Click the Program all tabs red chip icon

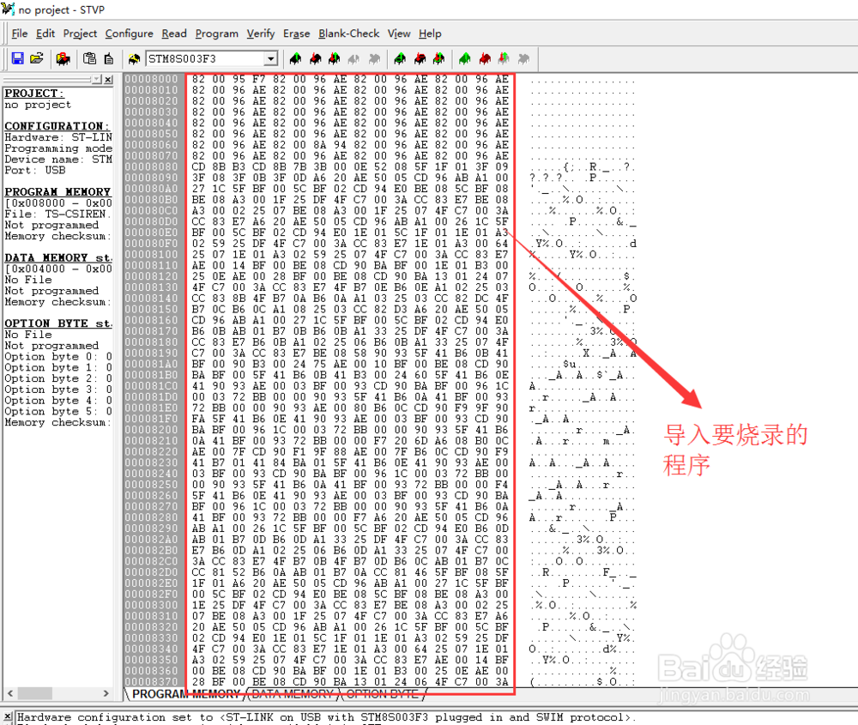tap(484, 58)
